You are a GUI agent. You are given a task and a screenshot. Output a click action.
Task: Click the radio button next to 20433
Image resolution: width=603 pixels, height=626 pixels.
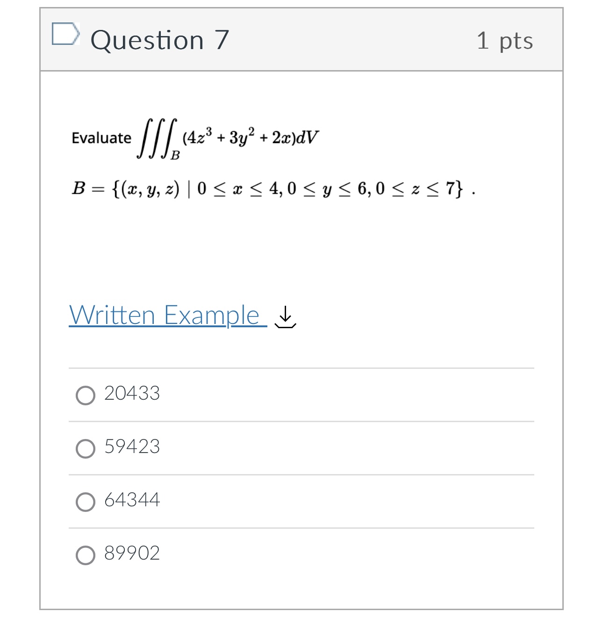click(86, 394)
